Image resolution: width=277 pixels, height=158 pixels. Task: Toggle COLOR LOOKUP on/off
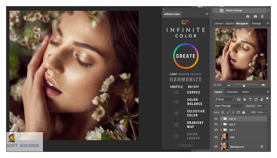point(193,136)
